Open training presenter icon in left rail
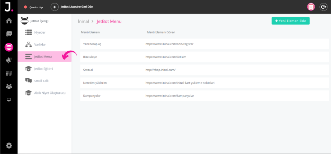331x154 pixels. [9, 74]
